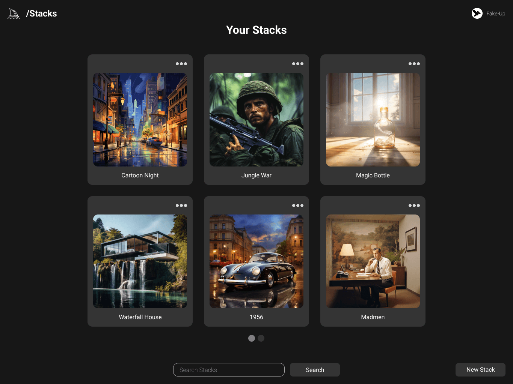Screen dimensions: 513x384
Task: Open the Cartoon Night thumbnail
Action: click(x=140, y=120)
